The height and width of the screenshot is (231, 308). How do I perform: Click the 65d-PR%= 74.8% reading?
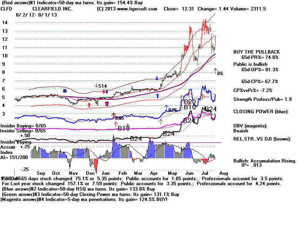260,57
